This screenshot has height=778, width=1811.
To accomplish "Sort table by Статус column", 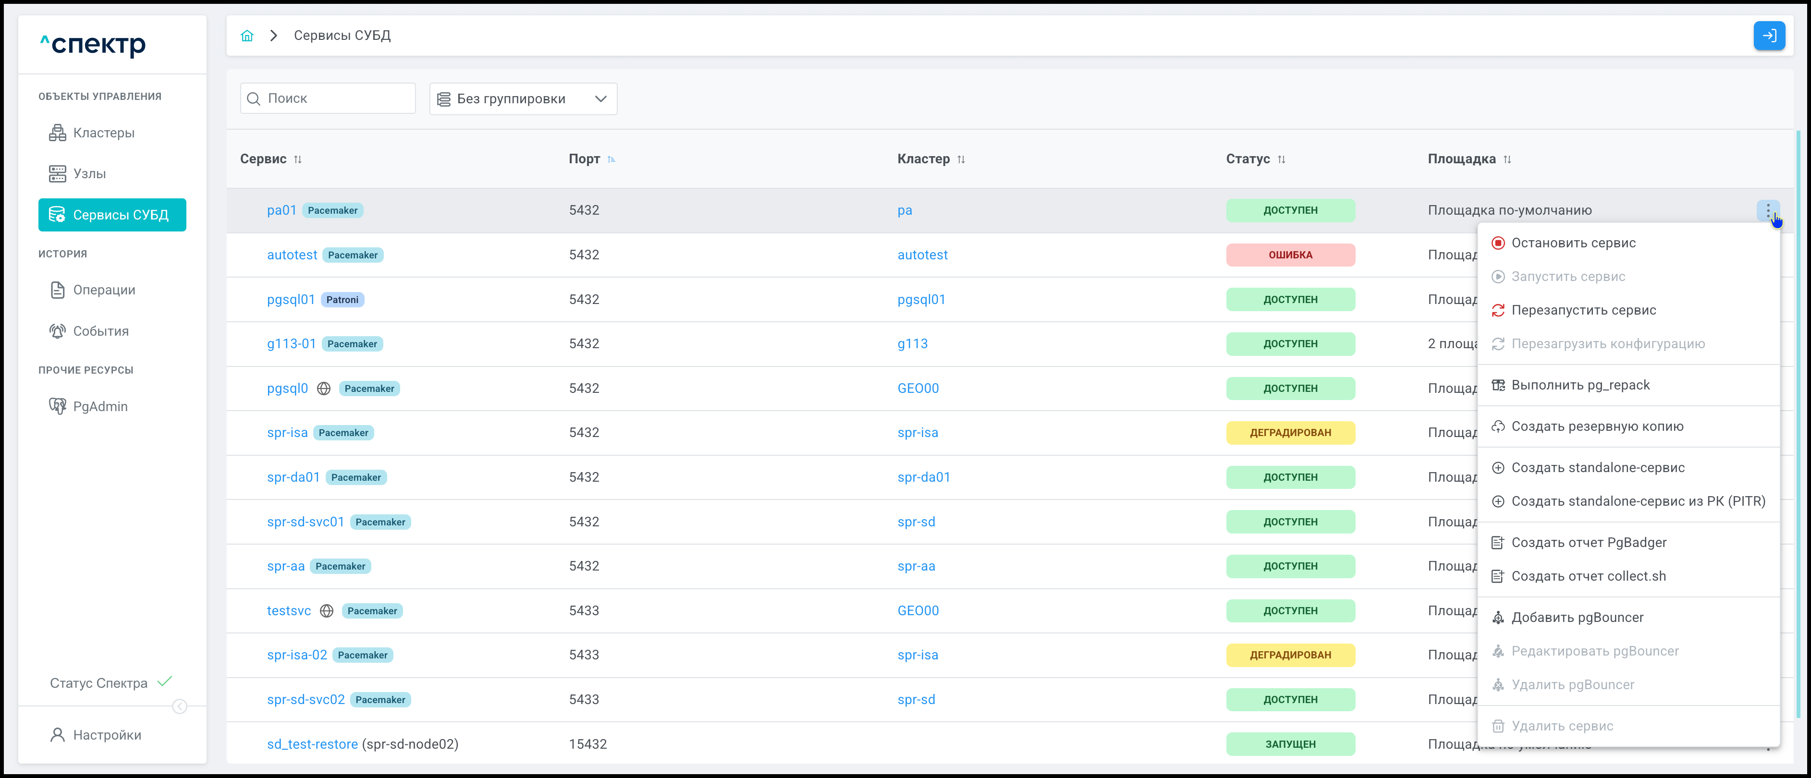I will coord(1281,159).
